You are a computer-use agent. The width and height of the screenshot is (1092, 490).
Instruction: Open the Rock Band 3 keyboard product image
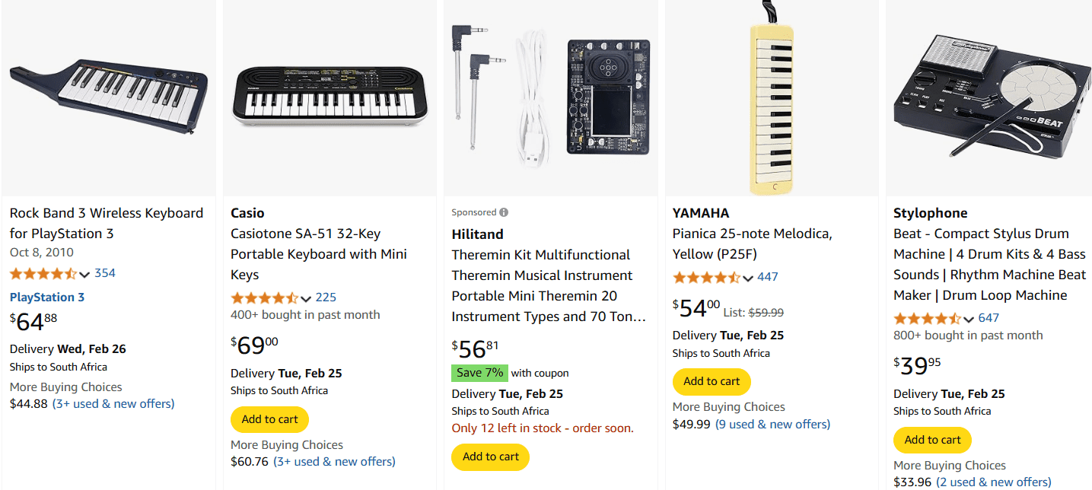(x=108, y=97)
